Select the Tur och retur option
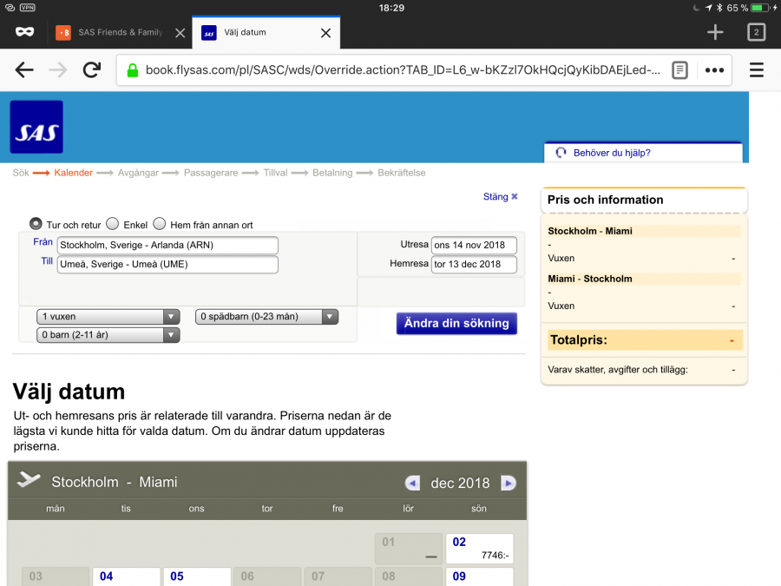The width and height of the screenshot is (781, 586). tap(36, 224)
